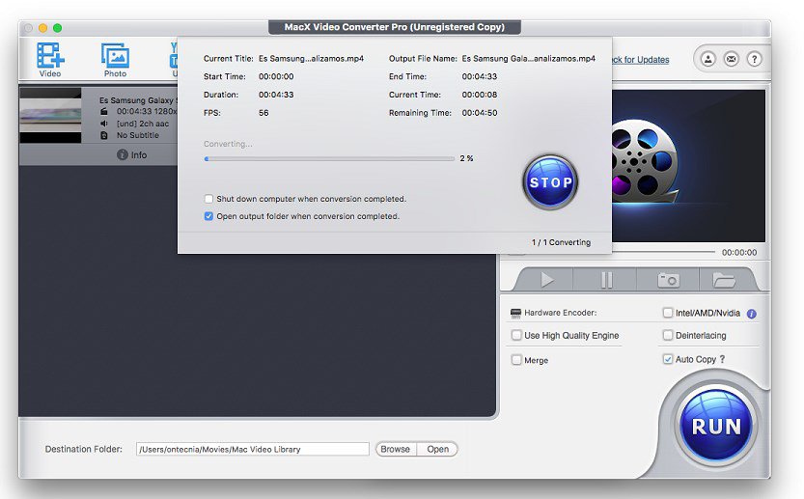
Task: Open the user account icon
Action: (708, 59)
